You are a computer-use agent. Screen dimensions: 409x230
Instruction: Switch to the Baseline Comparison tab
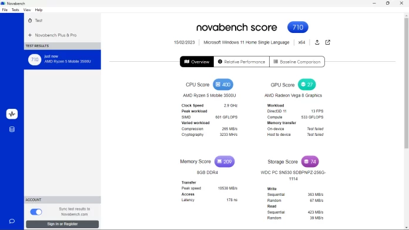click(297, 62)
